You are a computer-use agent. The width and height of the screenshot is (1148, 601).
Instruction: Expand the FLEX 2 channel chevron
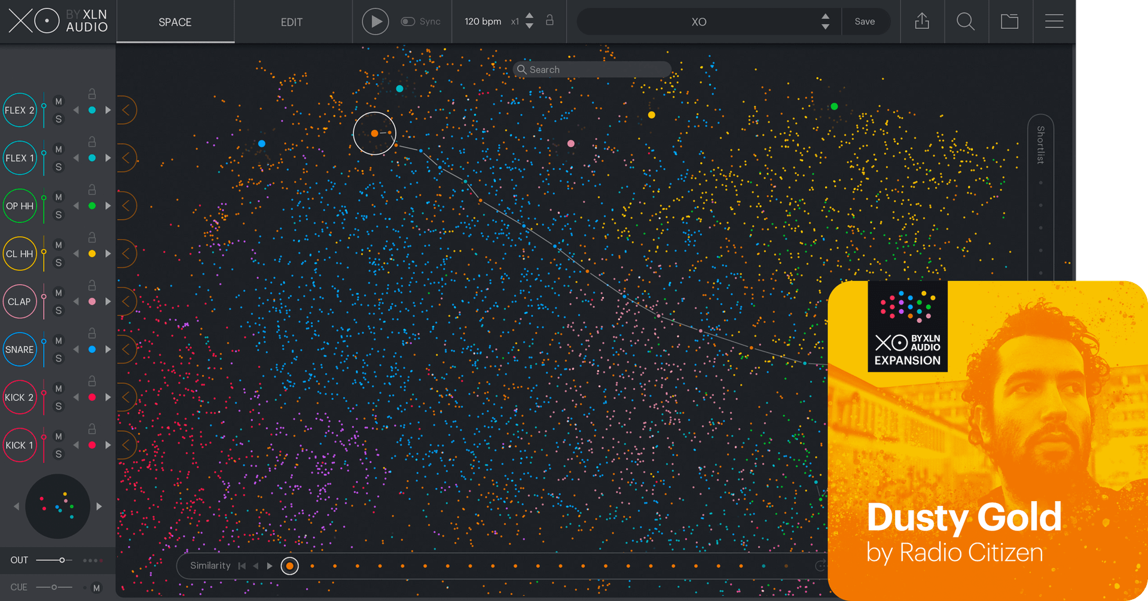tap(126, 110)
